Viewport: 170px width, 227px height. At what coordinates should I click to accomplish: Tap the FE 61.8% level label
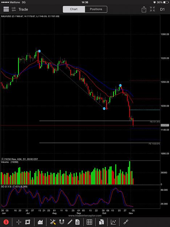click(x=155, y=122)
